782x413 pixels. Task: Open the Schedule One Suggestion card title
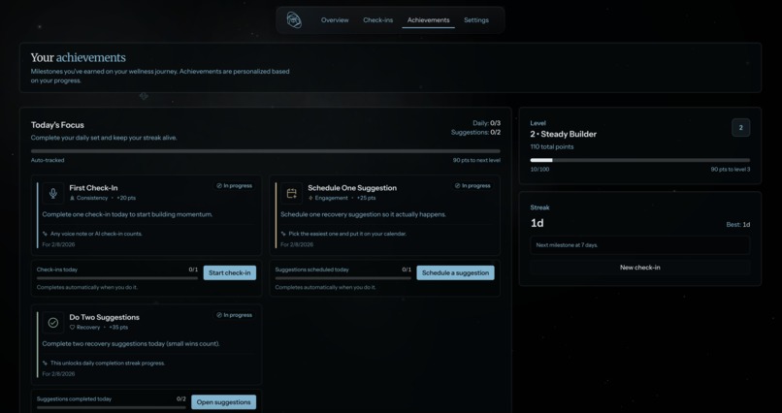click(352, 188)
